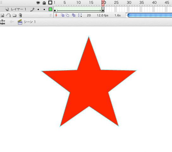The width and height of the screenshot is (172, 152).
Task: Toggle lock dot for レイヤー 1
Action: [x=44, y=9]
